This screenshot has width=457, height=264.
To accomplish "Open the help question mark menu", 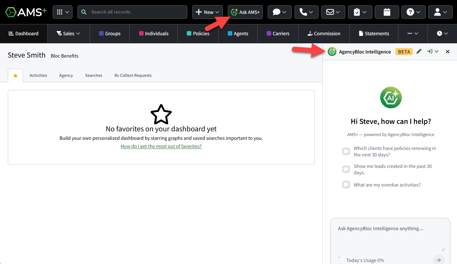I will pos(414,12).
